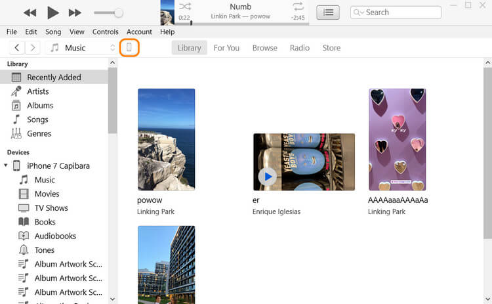
Task: Switch to the Store tab
Action: coord(331,48)
